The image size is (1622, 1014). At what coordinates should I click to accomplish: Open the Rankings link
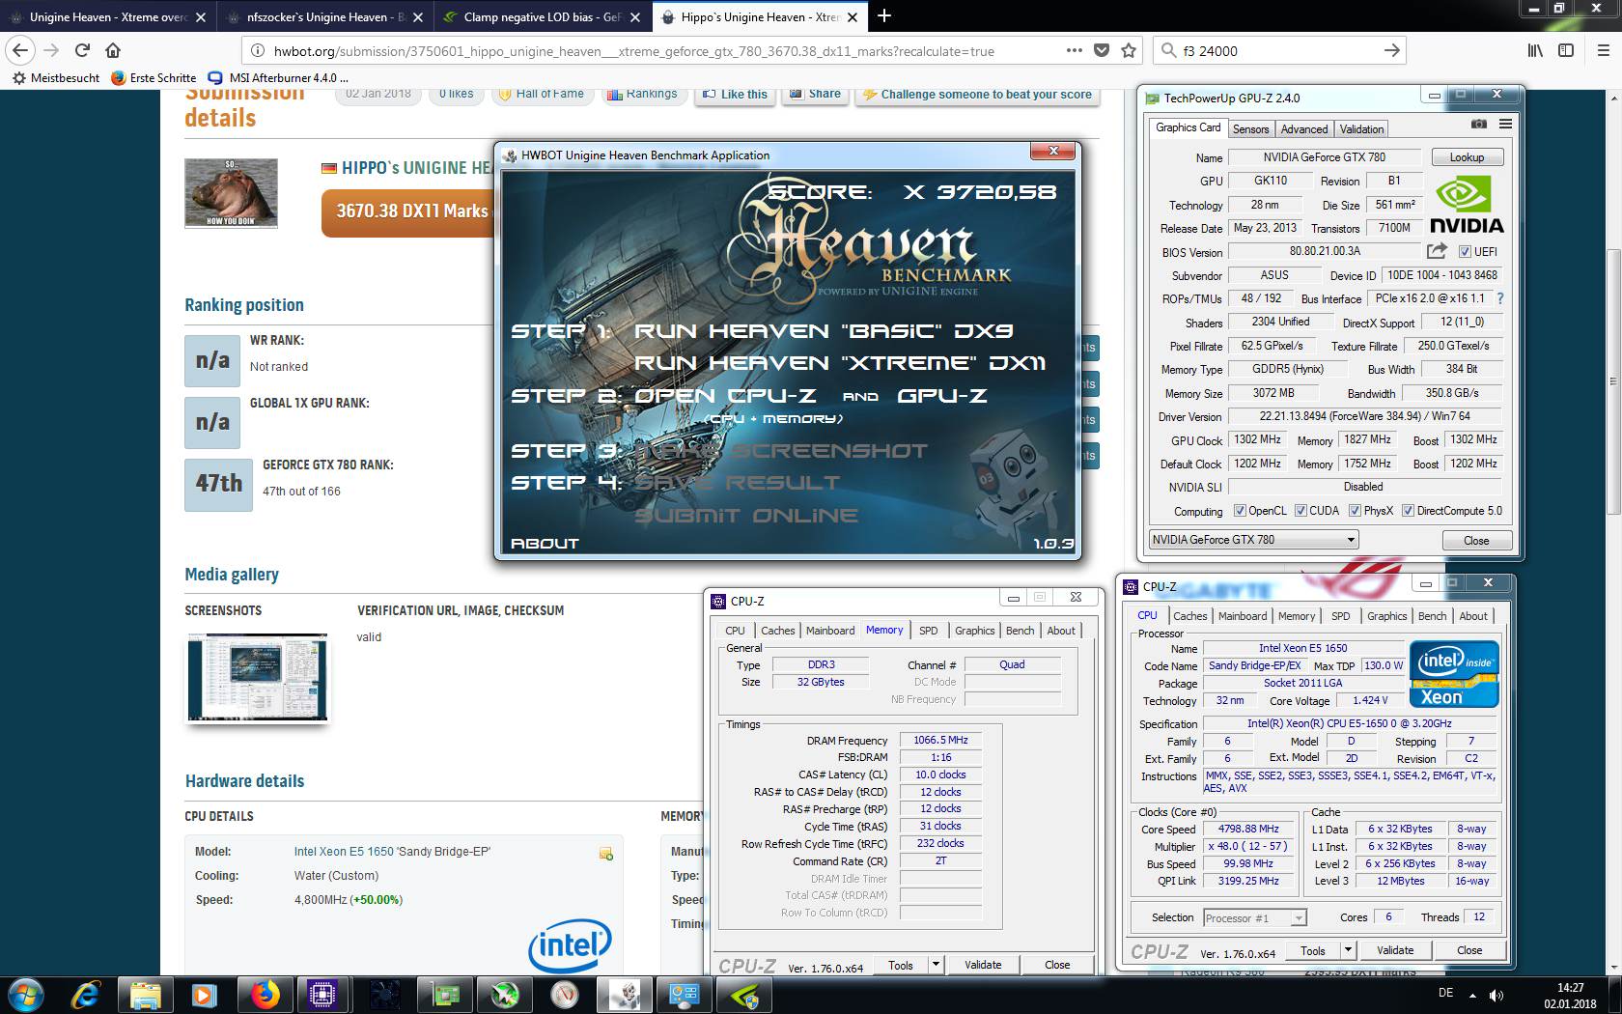pyautogui.click(x=642, y=94)
